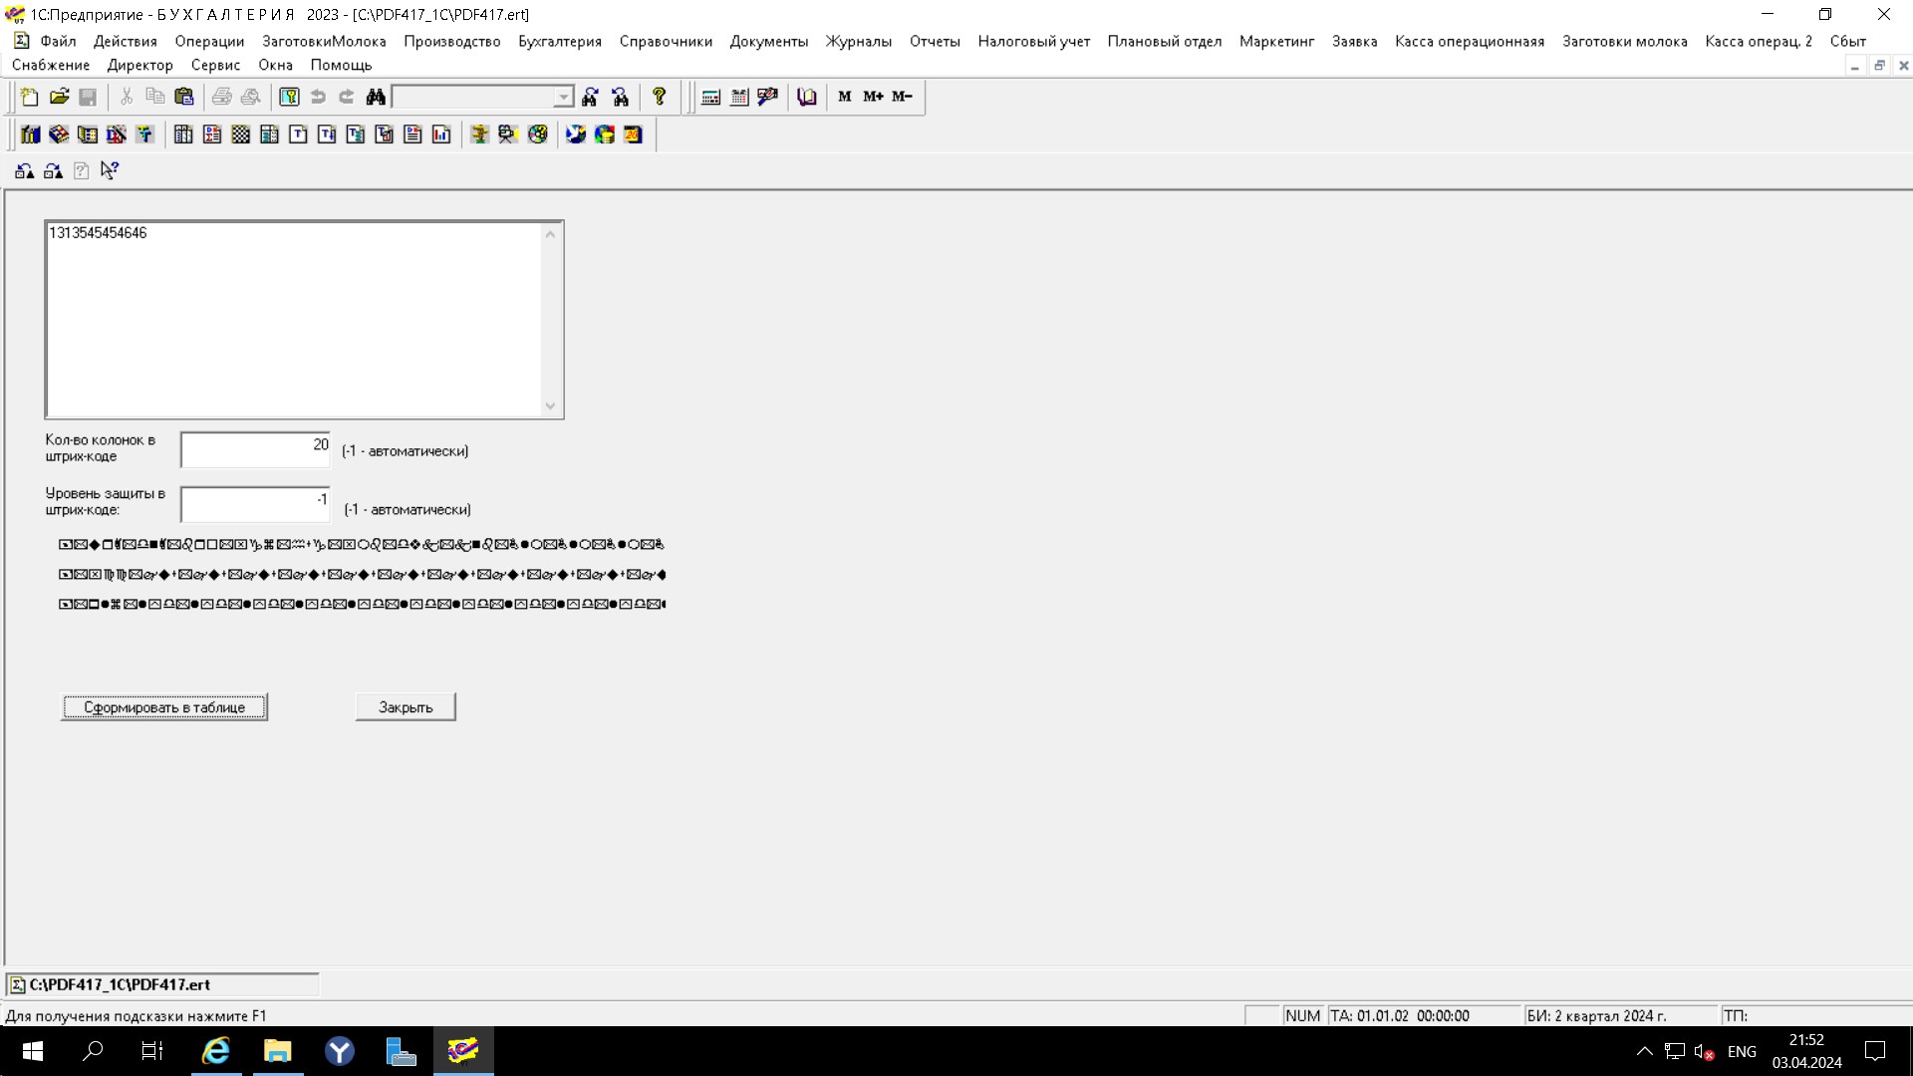The image size is (1913, 1076).
Task: Click the checkered grid icon
Action: pos(241,134)
